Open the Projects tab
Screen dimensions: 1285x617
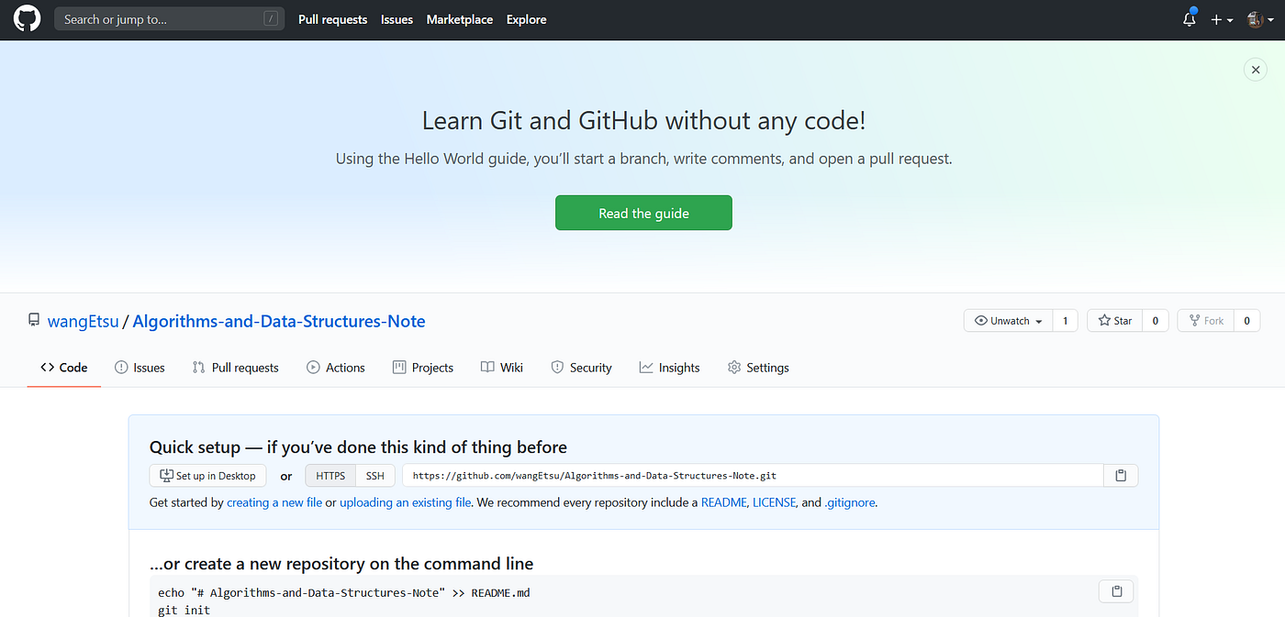tap(423, 368)
